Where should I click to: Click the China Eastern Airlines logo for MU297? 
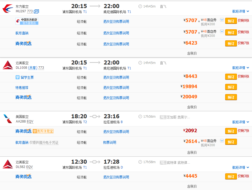point(8,9)
